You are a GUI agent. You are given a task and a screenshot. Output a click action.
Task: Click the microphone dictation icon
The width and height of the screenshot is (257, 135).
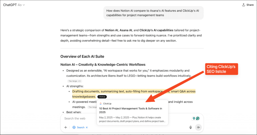190,127
